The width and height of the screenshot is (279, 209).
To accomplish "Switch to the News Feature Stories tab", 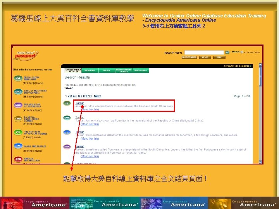I will pos(124,70).
